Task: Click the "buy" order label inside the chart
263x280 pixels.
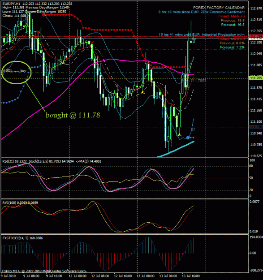Action: pyautogui.click(x=23, y=71)
